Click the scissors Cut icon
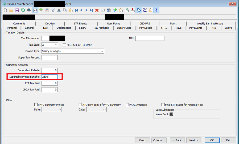Screen dimensions: 239x144 point(59,10)
